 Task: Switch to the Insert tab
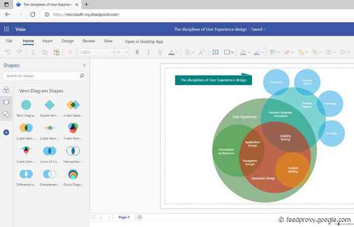point(48,41)
